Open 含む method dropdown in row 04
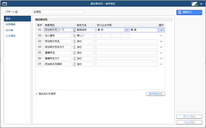Screen dimensions: 206x128 86,47
